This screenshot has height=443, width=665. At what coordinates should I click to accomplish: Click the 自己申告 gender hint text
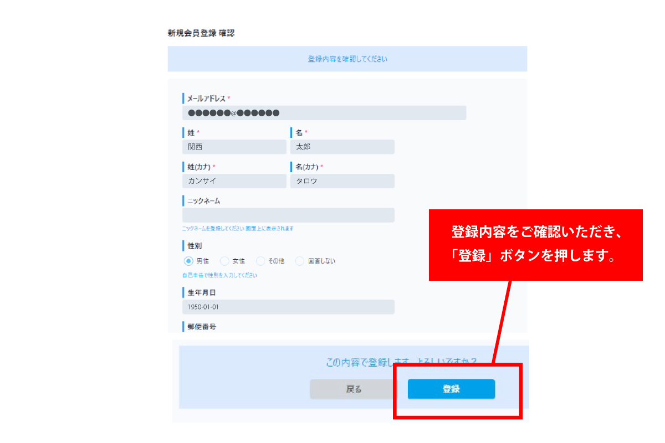pos(219,275)
